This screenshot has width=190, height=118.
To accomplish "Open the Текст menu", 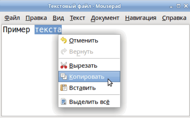I will click(77, 18).
